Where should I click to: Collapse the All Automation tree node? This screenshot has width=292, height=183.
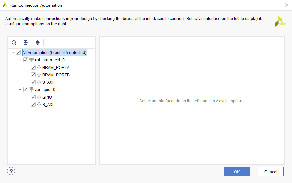(13, 53)
